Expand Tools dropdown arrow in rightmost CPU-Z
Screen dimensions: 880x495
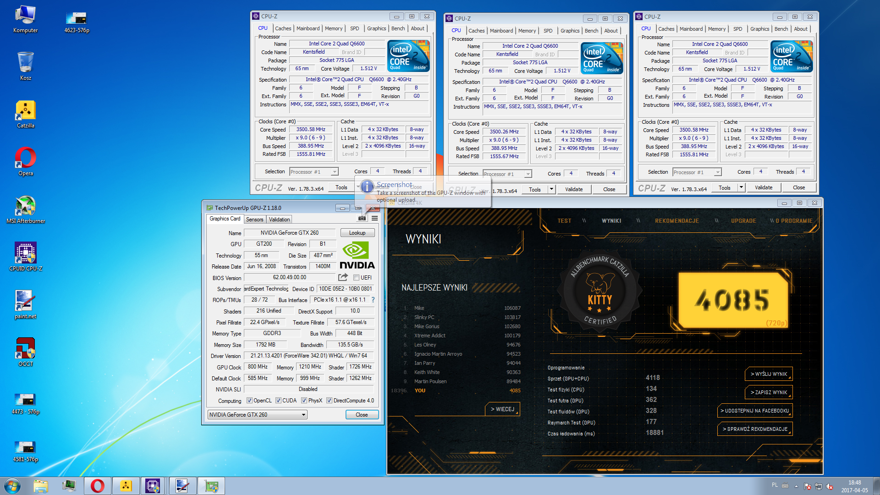(x=741, y=187)
